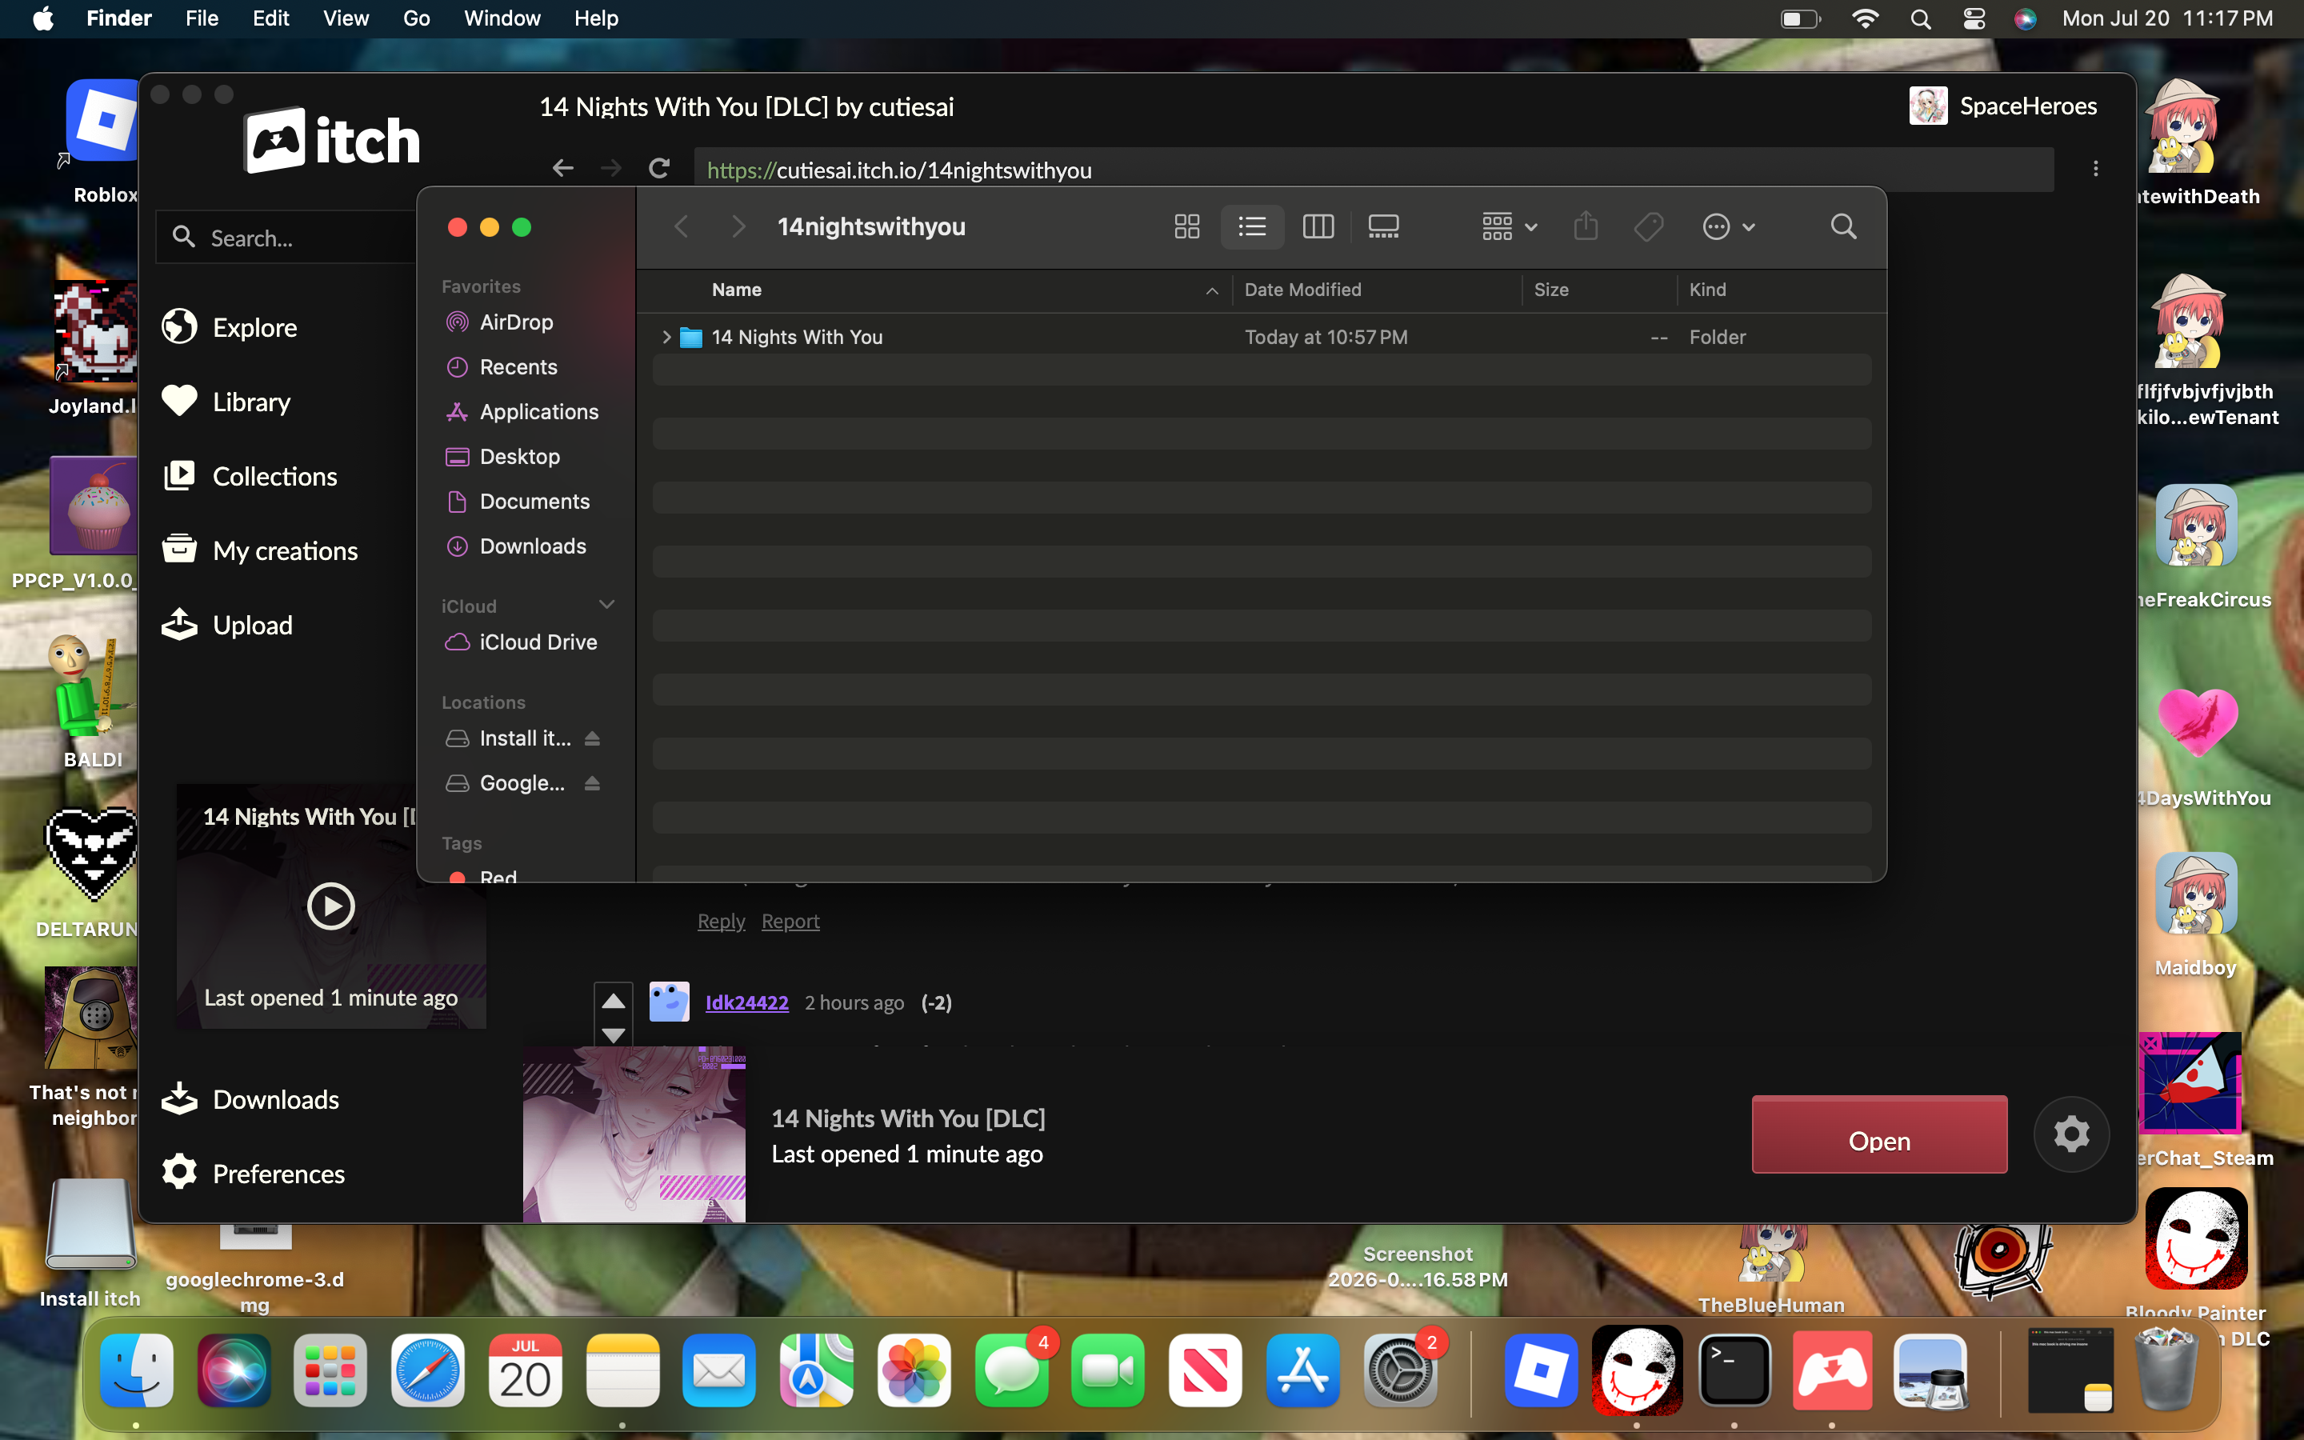Viewport: 2304px width, 1440px height.
Task: Downvote the Idk24422 comment
Action: pos(613,1035)
